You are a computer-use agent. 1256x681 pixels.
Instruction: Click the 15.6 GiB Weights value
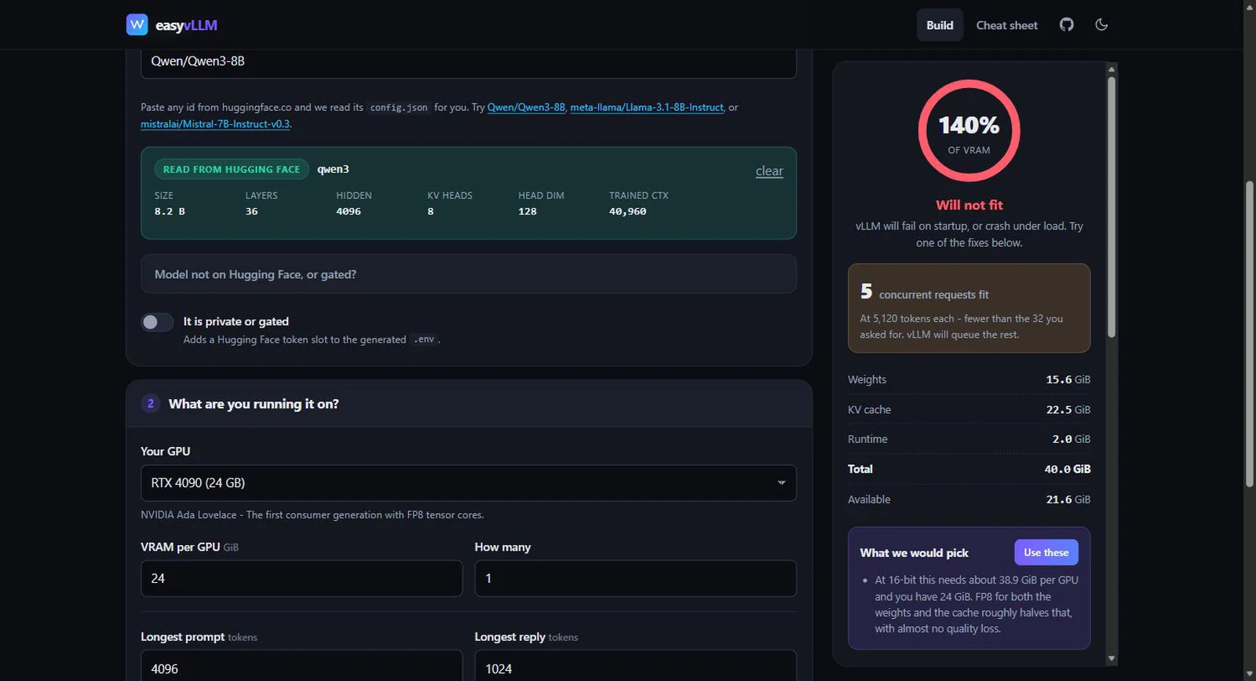pos(1068,379)
